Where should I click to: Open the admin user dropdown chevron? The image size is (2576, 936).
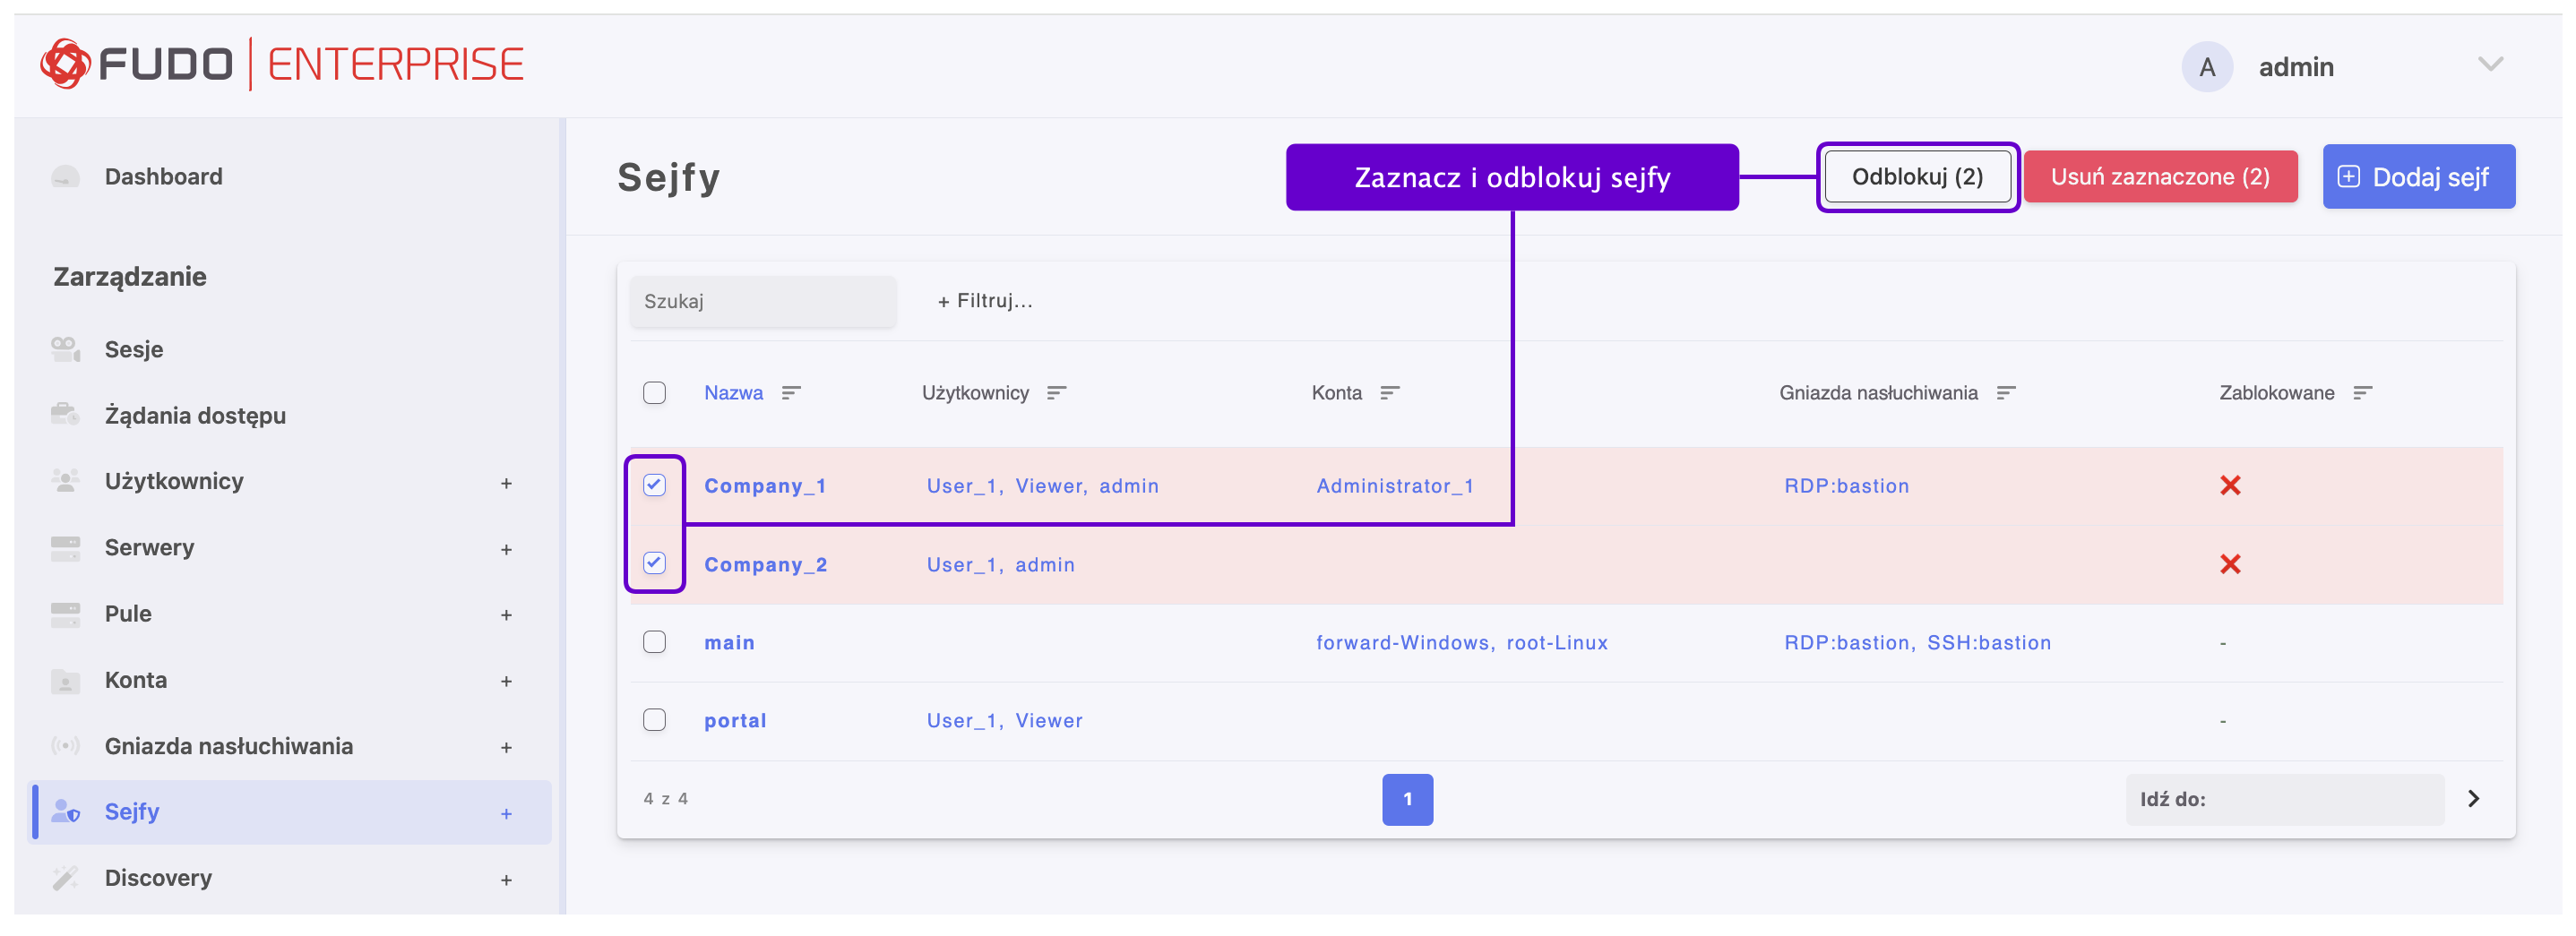click(2490, 65)
